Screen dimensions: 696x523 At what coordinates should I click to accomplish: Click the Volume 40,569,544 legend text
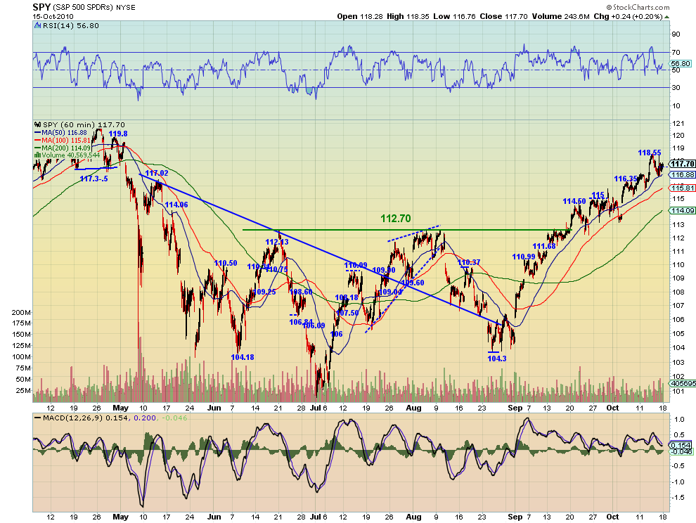click(x=71, y=155)
